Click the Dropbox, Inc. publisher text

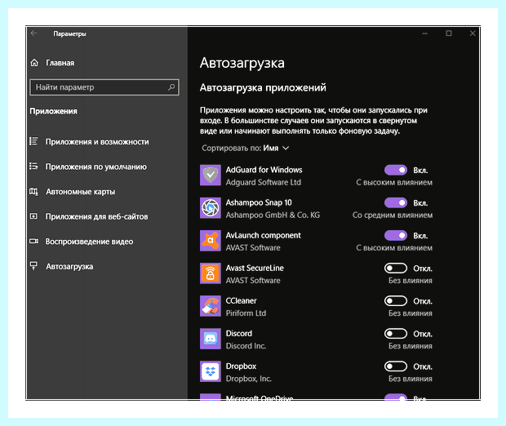pos(248,379)
